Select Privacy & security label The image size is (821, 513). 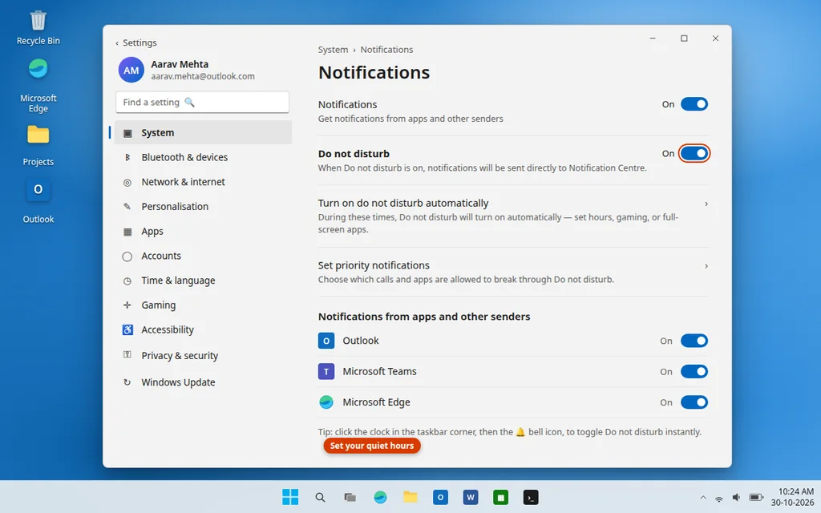(x=180, y=355)
